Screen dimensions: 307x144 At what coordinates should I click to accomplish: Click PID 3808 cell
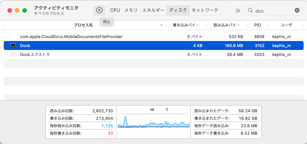[x=259, y=37]
